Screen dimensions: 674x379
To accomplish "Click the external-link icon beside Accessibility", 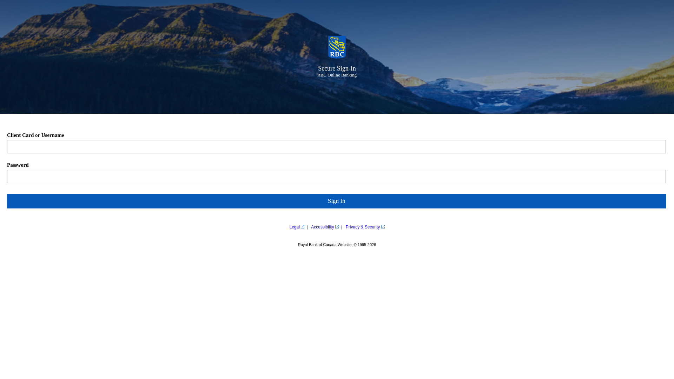I will coord(337,227).
